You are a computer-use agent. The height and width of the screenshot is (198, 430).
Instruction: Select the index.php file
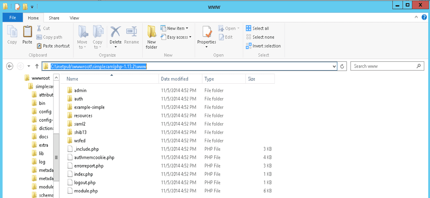83,174
